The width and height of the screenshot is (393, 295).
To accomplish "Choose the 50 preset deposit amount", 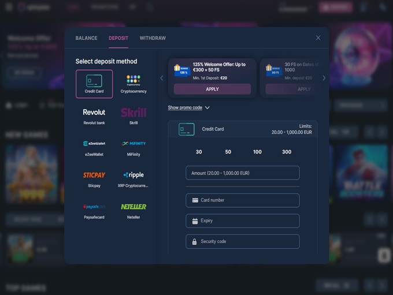I will [x=228, y=152].
